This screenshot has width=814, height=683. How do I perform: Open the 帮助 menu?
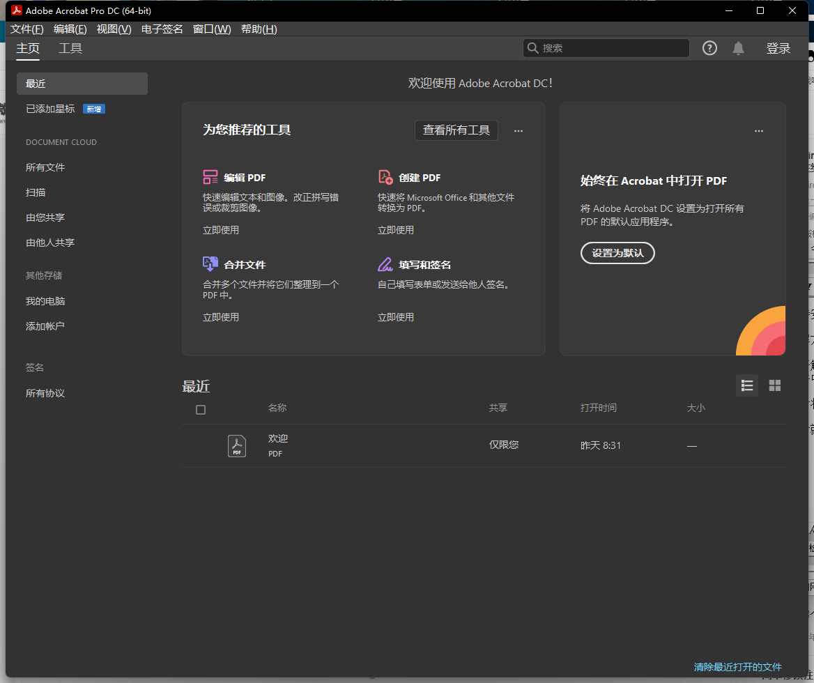pyautogui.click(x=259, y=29)
